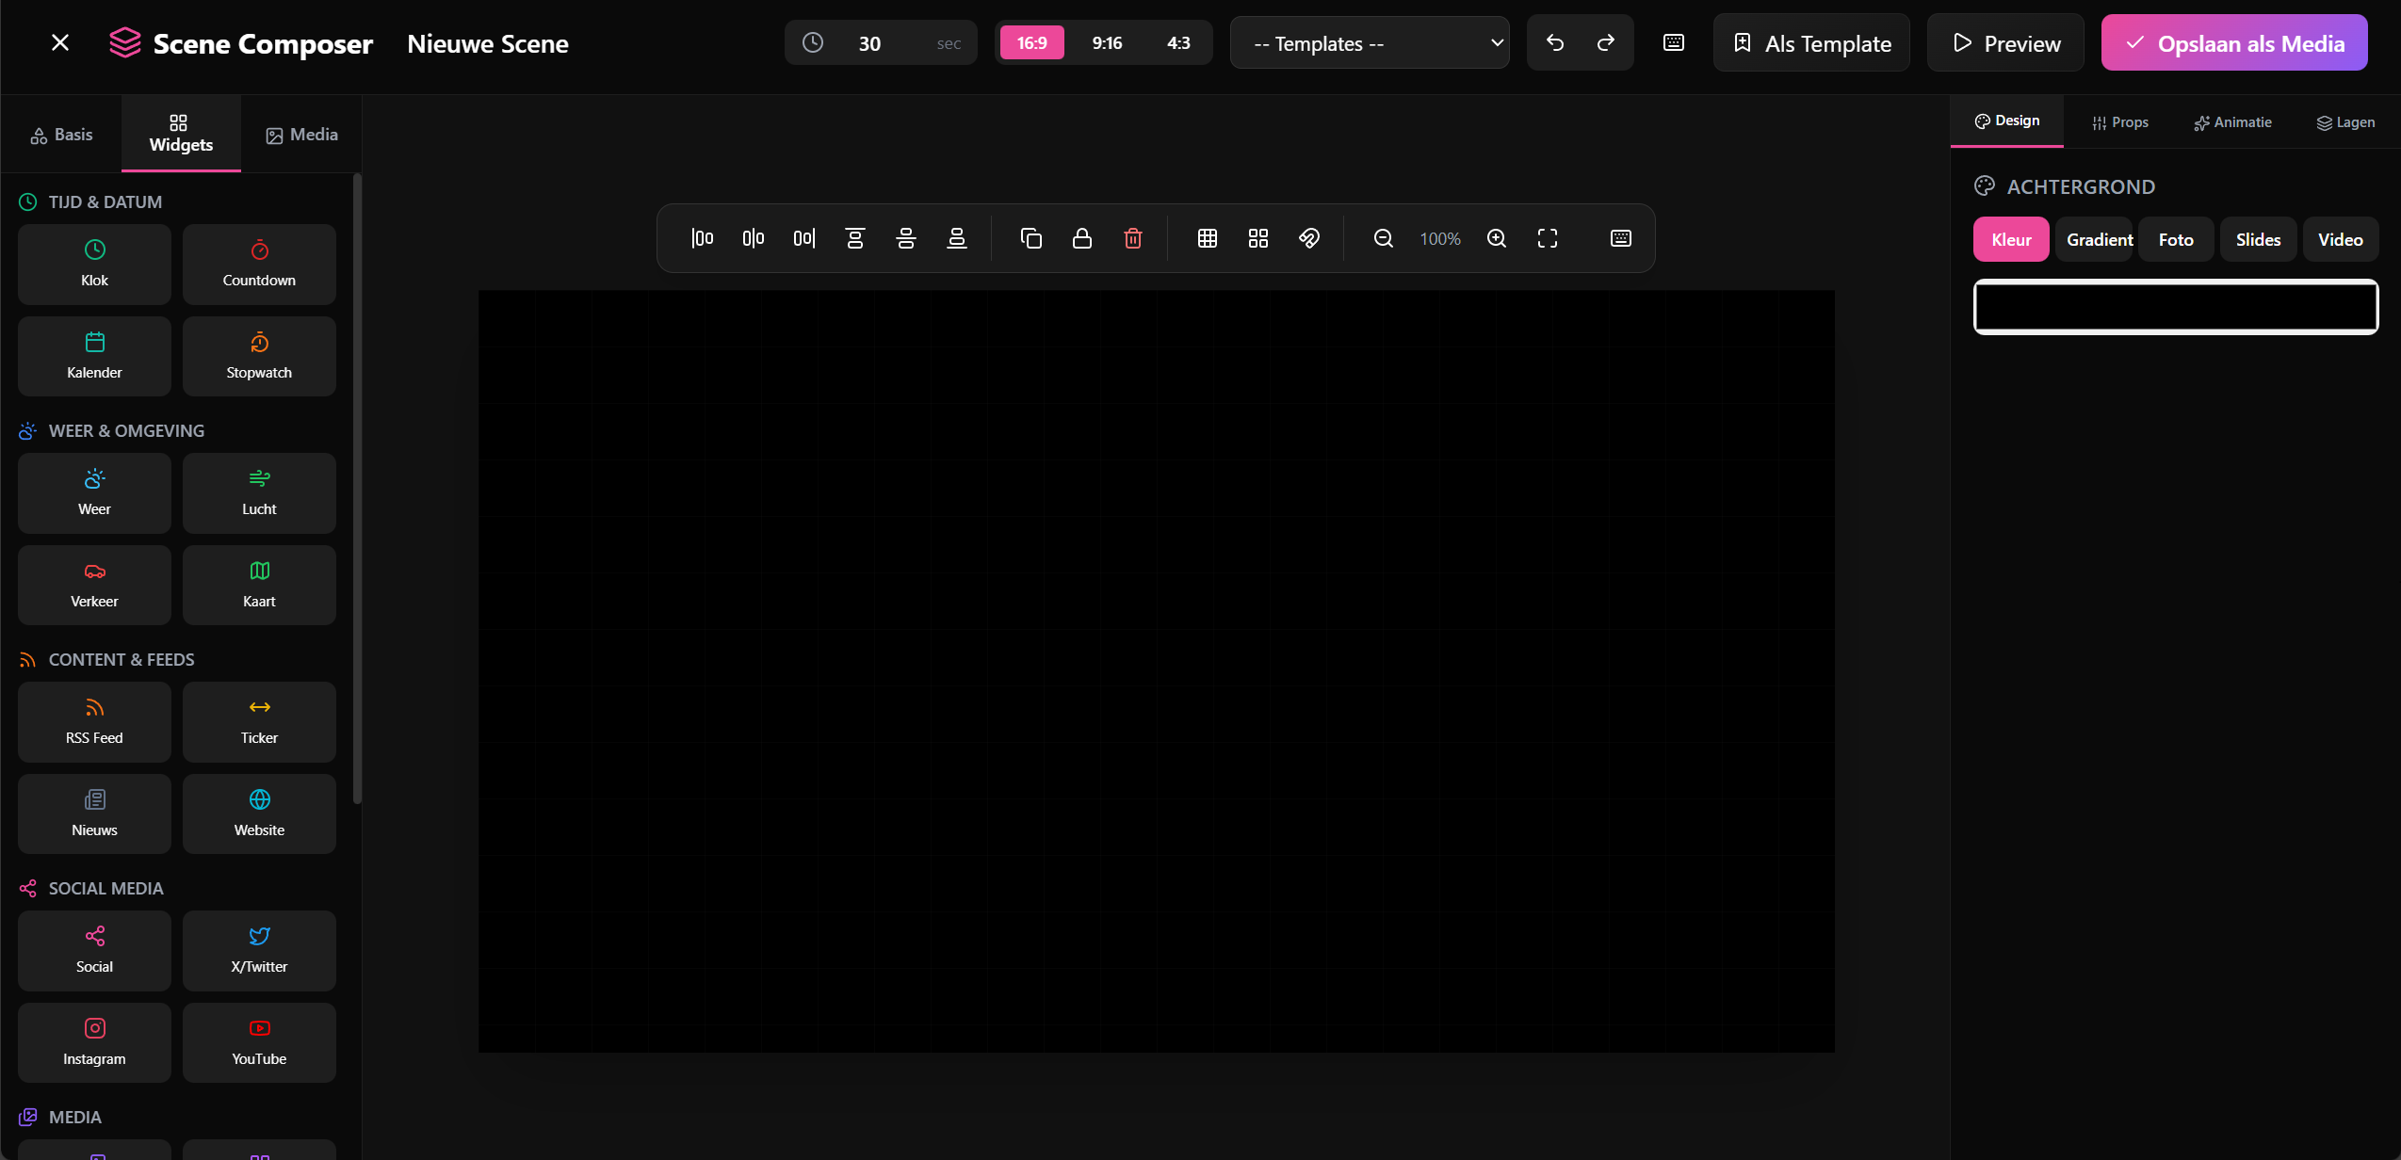Screen dimensions: 2401x1160
Task: Insert the Weer widget
Action: point(93,492)
